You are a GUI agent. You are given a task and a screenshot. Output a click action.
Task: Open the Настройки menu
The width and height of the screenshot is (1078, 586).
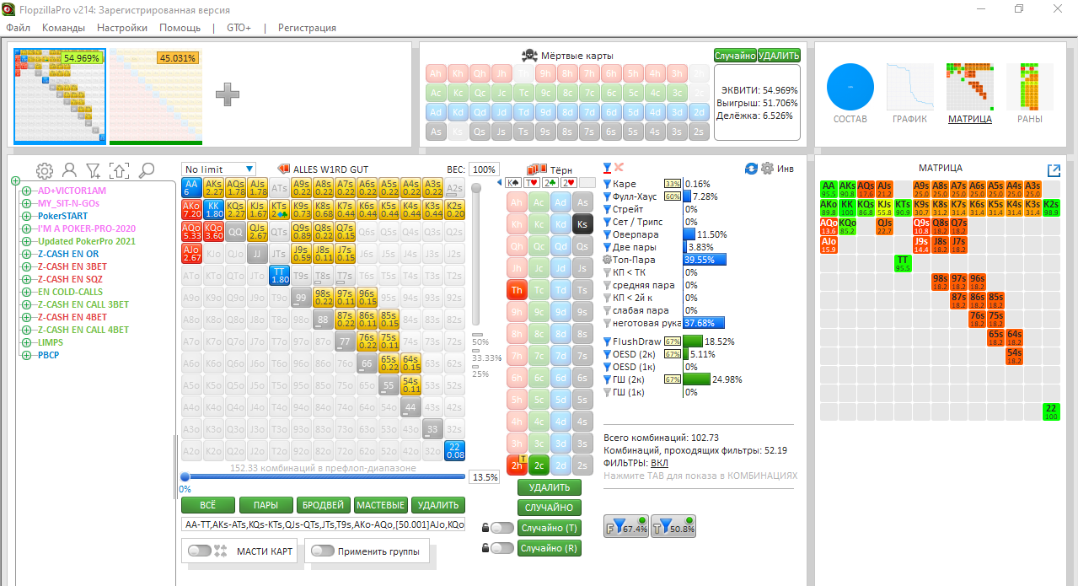point(122,28)
